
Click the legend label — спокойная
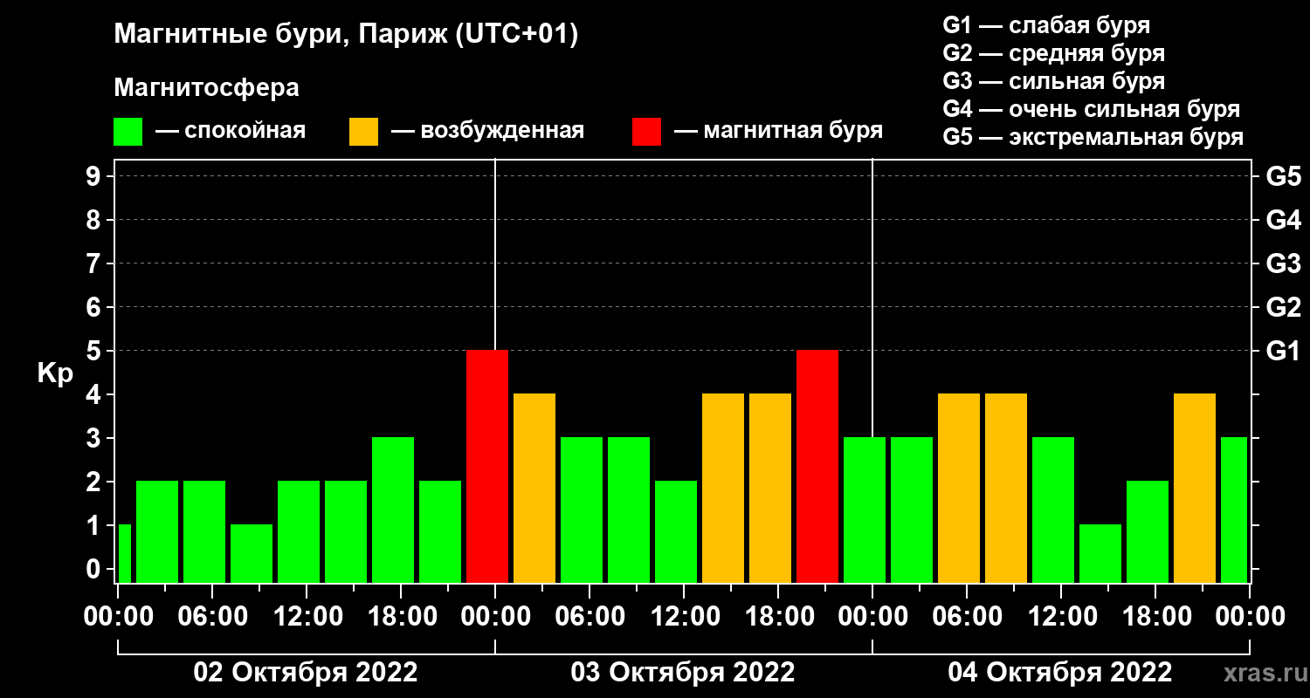pyautogui.click(x=231, y=131)
